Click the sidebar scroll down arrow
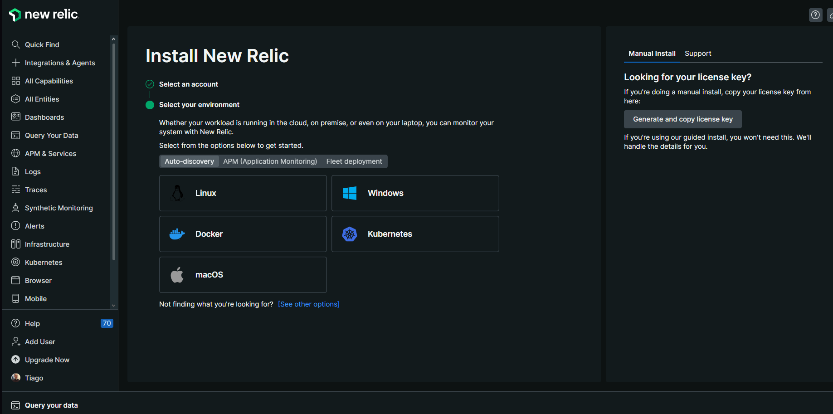 click(113, 305)
